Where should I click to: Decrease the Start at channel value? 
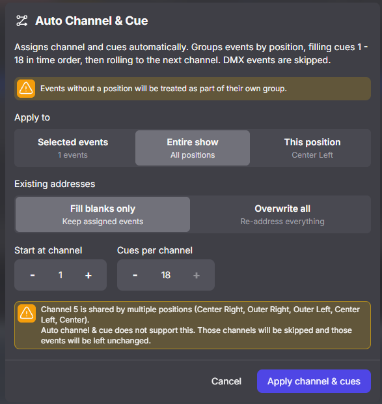(33, 275)
